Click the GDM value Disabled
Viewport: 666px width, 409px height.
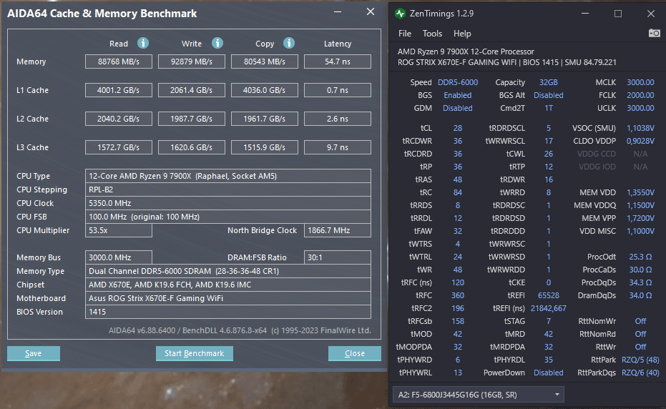pos(457,108)
